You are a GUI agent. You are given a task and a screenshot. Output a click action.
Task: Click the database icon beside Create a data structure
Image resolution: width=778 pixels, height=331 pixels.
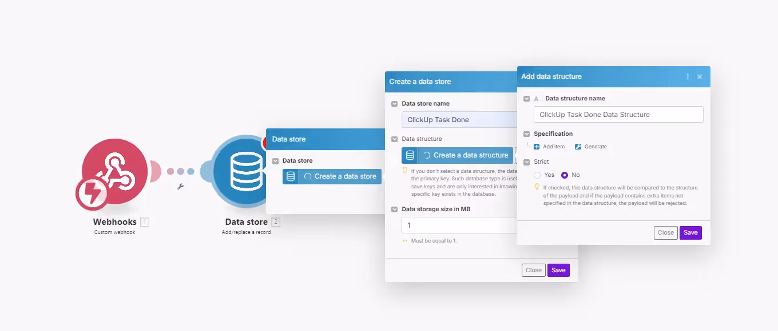pos(408,155)
